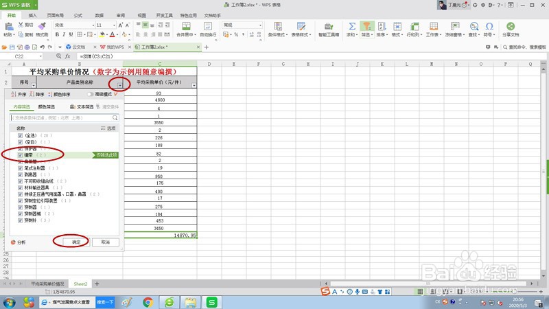Screen dimensions: 549x309
Task: Open the 颜色筛选 filter tab
Action: click(47, 107)
